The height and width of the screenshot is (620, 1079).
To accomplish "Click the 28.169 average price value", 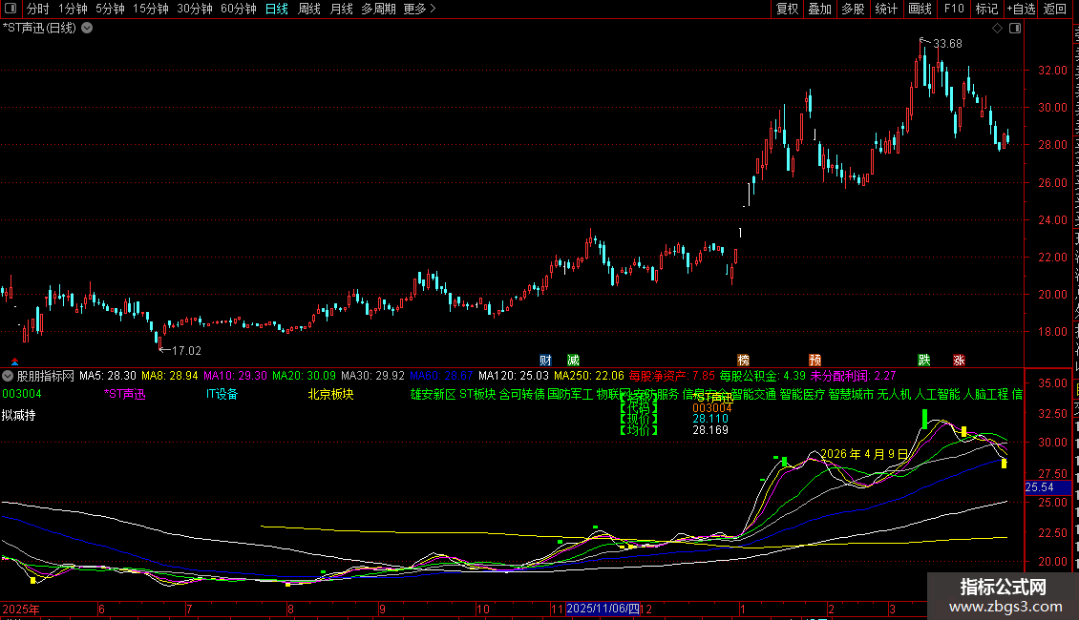I will pyautogui.click(x=710, y=430).
